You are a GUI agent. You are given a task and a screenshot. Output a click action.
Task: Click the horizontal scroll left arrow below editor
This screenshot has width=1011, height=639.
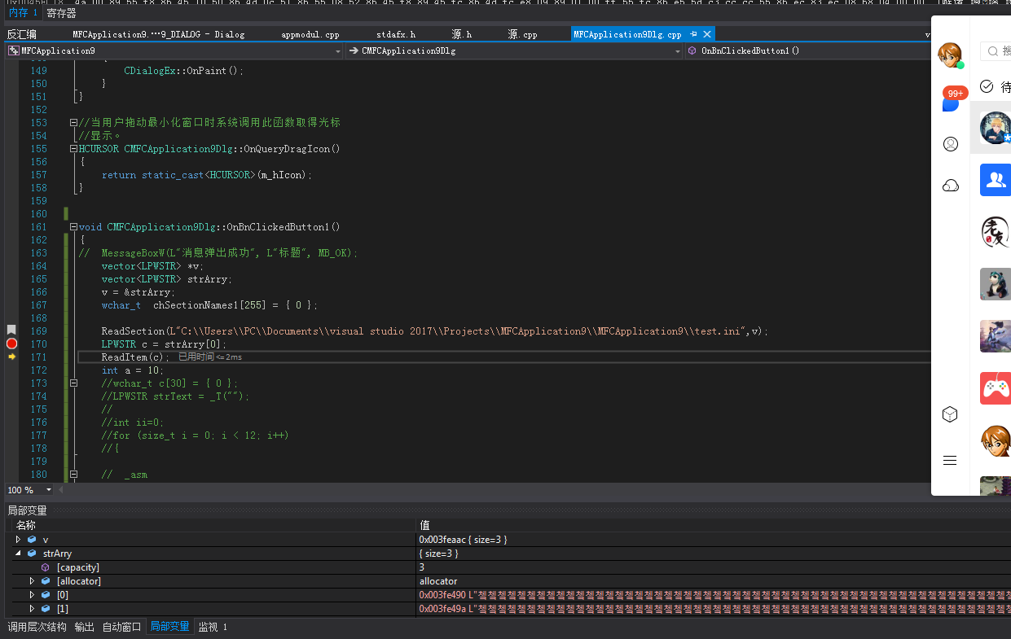(x=61, y=490)
